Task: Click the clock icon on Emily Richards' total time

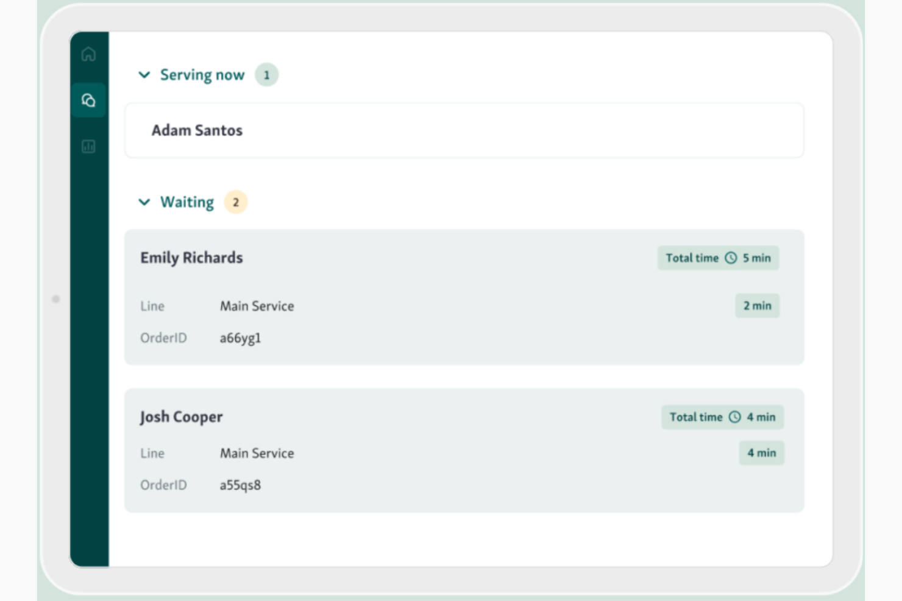Action: pos(731,258)
